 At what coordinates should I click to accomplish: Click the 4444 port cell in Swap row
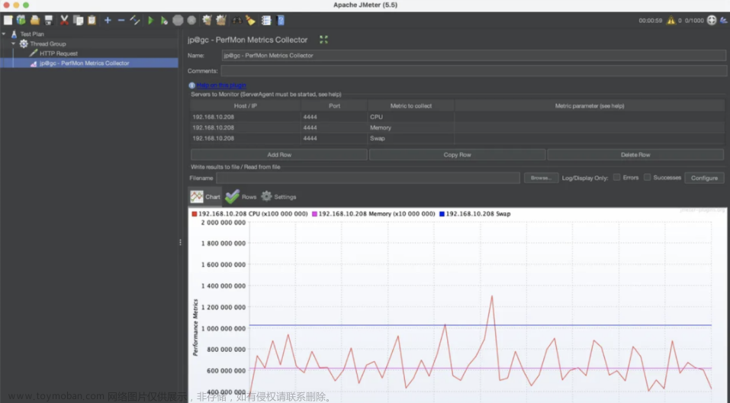pyautogui.click(x=334, y=138)
